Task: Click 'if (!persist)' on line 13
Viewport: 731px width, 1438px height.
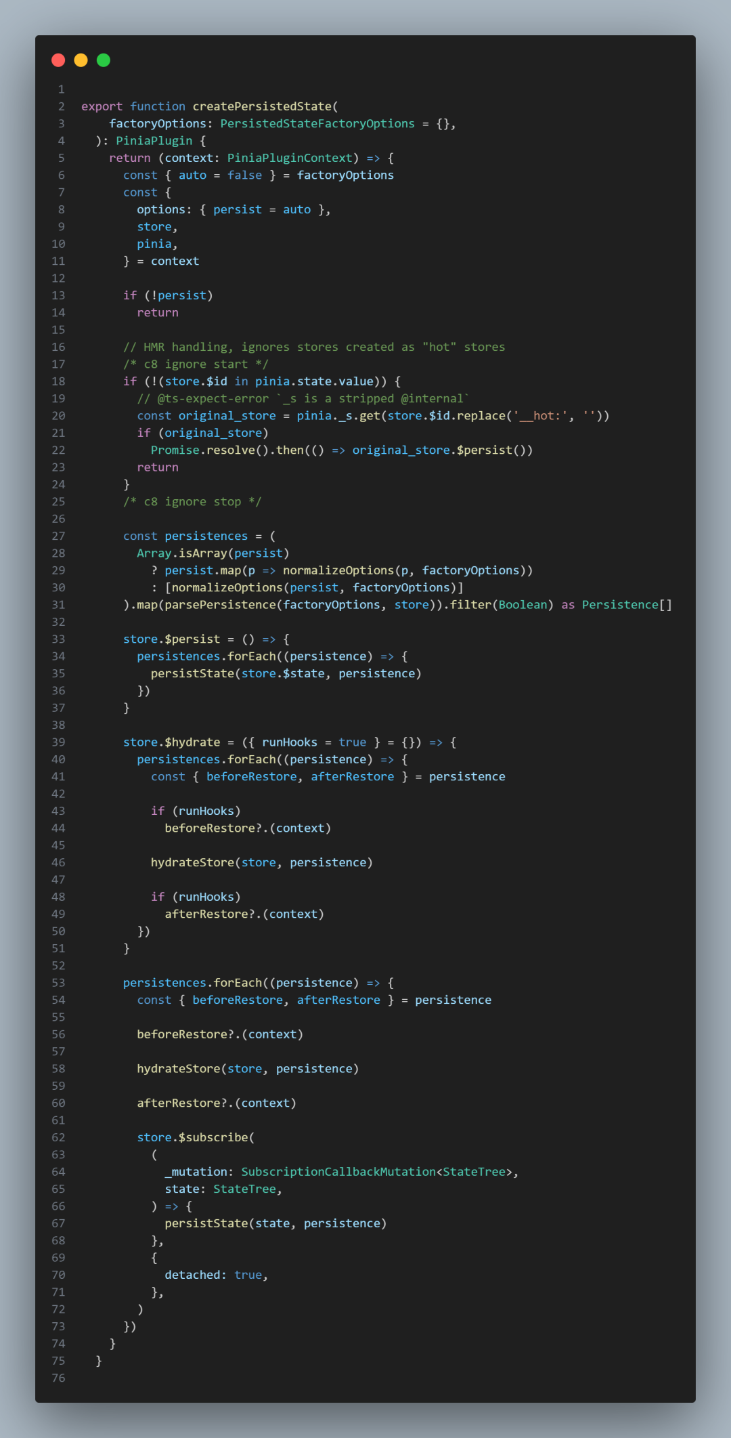Action: click(x=168, y=295)
